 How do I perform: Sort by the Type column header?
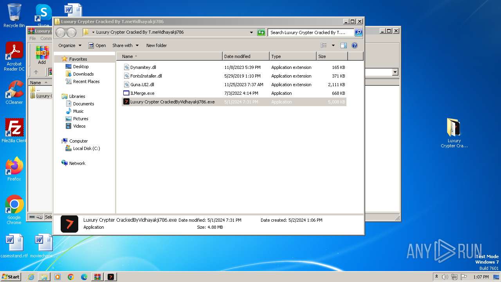click(x=293, y=56)
